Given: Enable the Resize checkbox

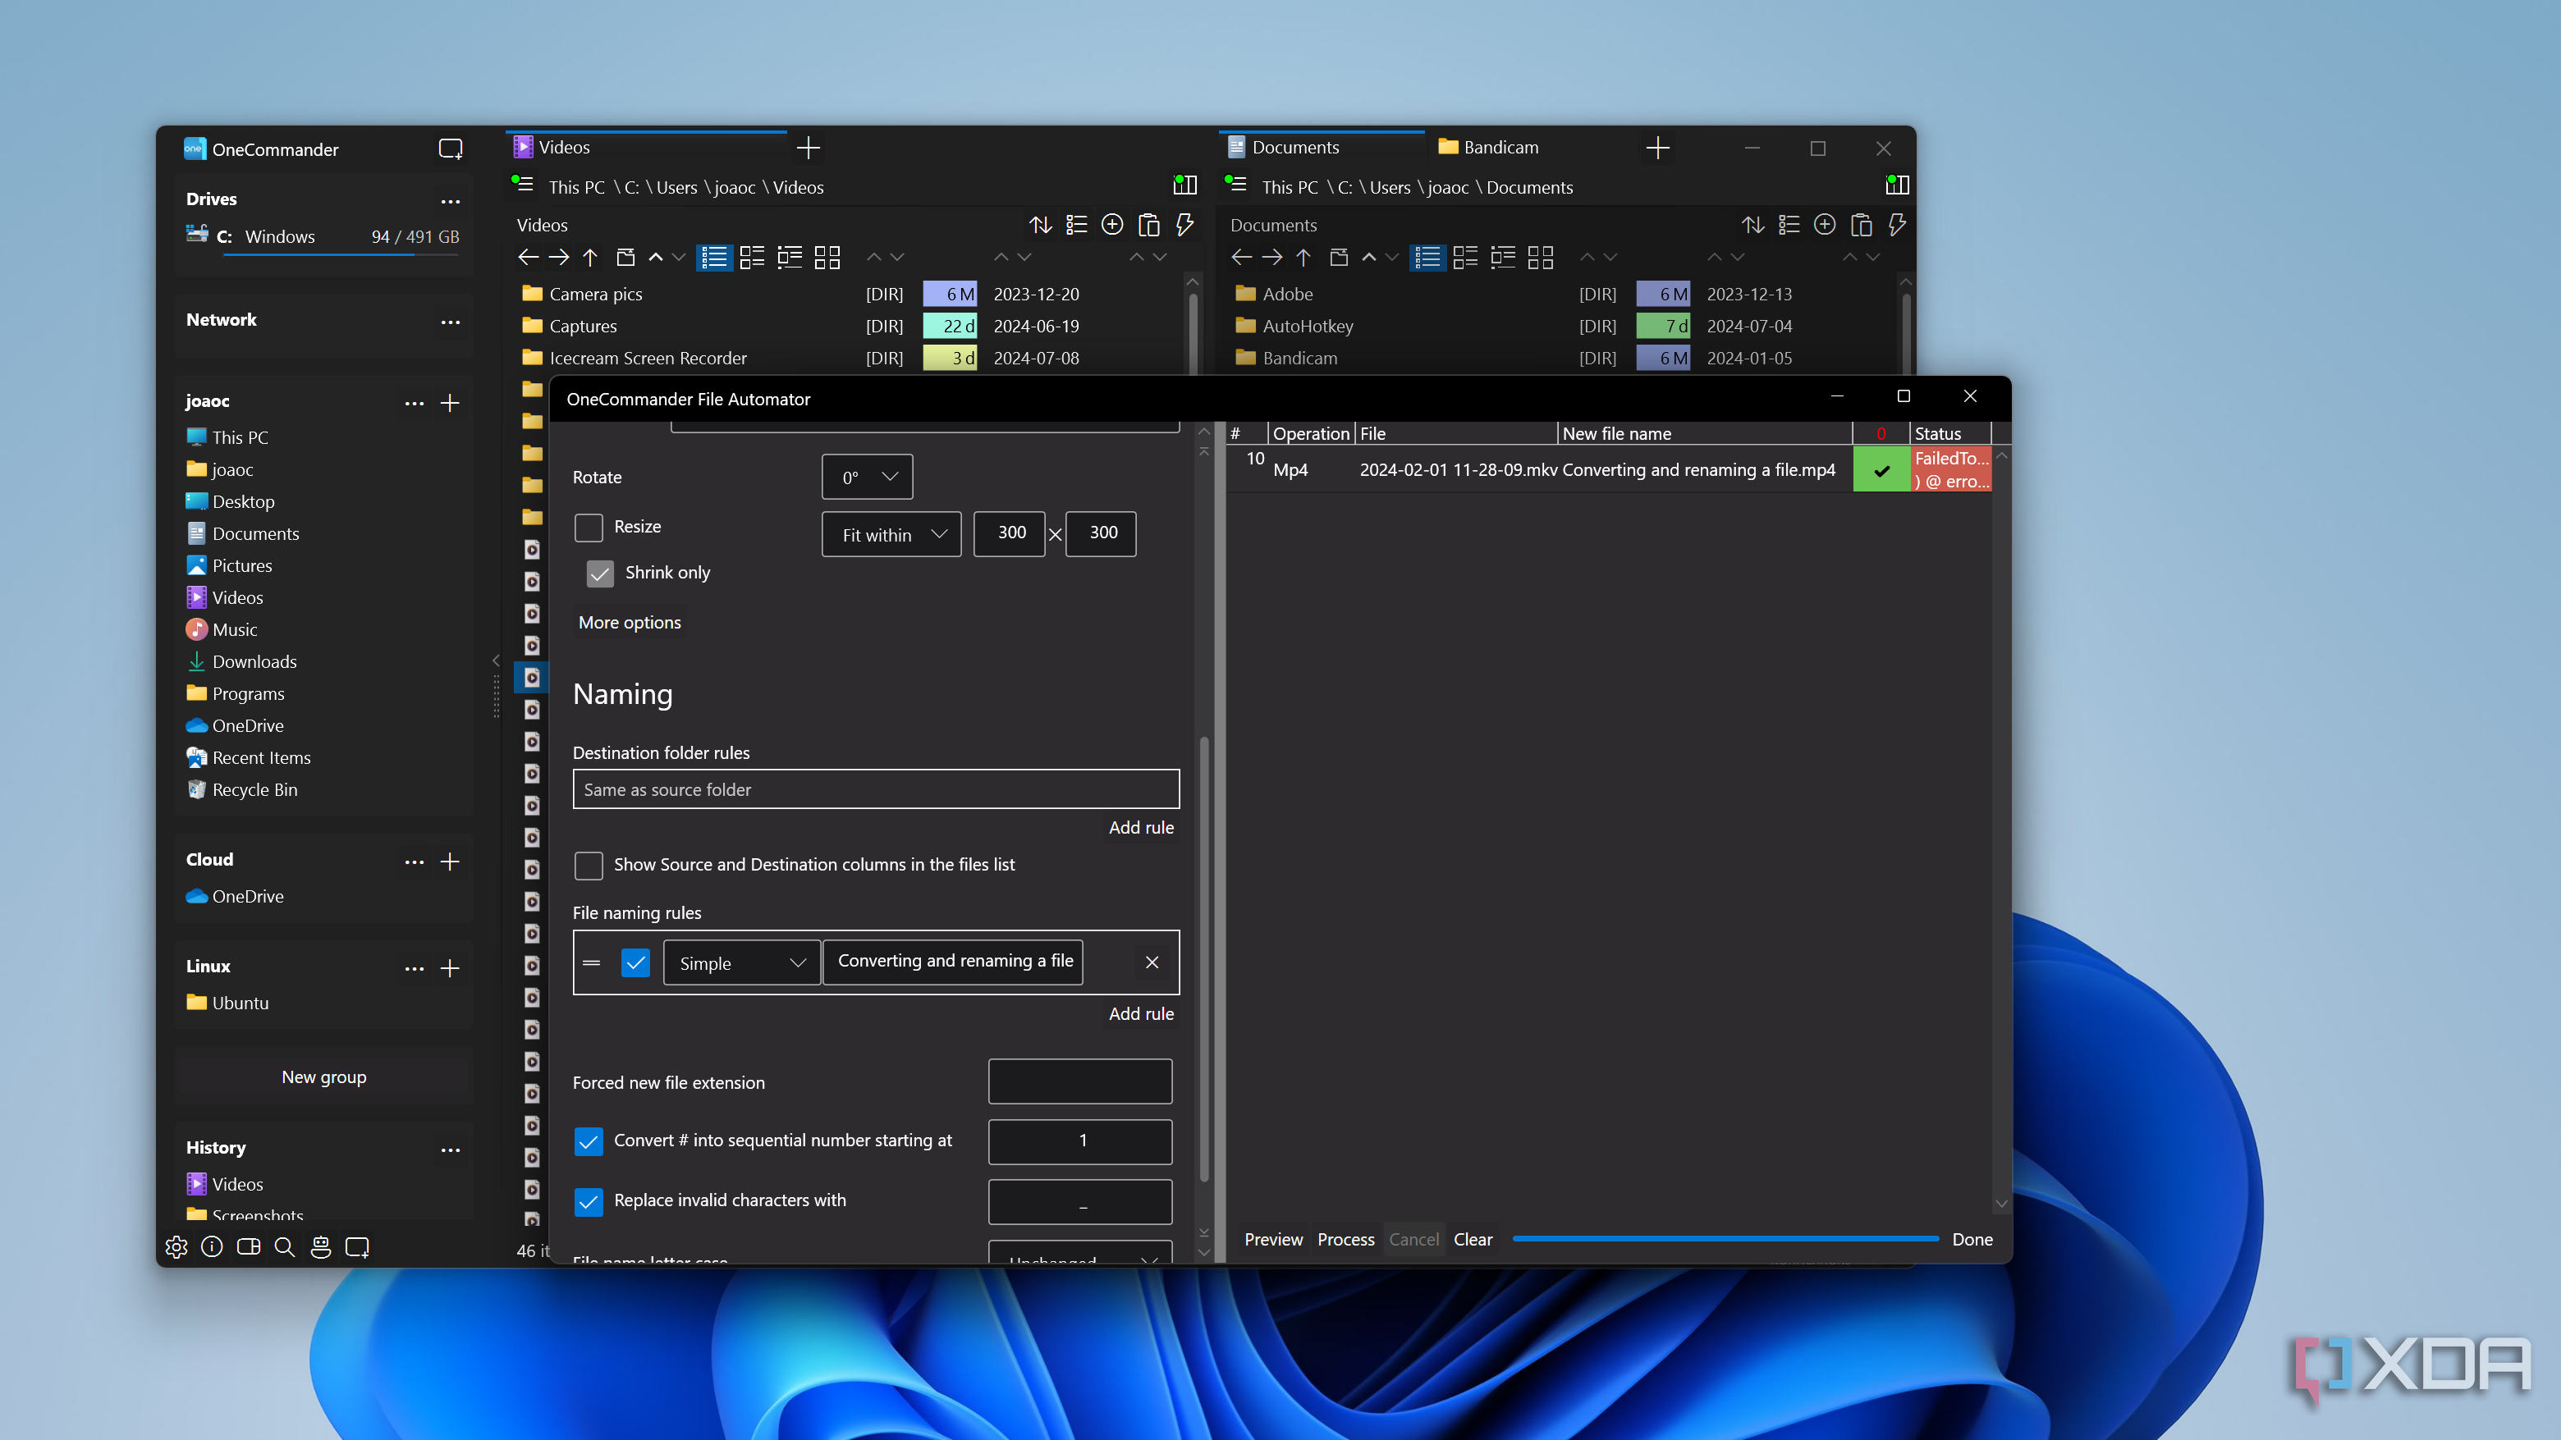Looking at the screenshot, I should (x=589, y=528).
